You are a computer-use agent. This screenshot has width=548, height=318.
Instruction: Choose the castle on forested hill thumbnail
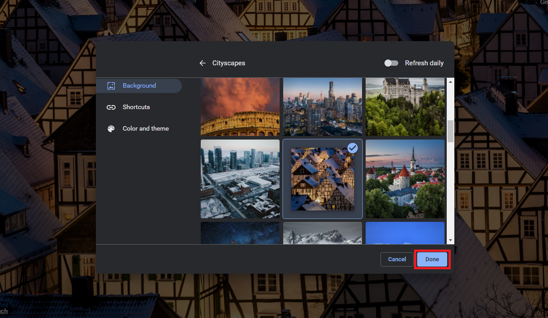405,107
